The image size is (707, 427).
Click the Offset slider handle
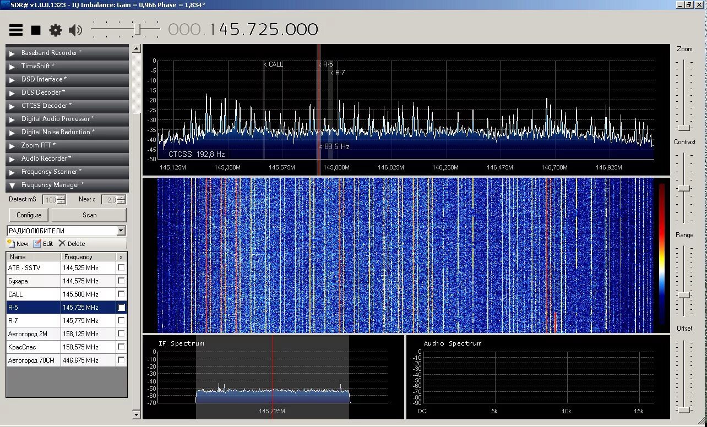pos(684,409)
